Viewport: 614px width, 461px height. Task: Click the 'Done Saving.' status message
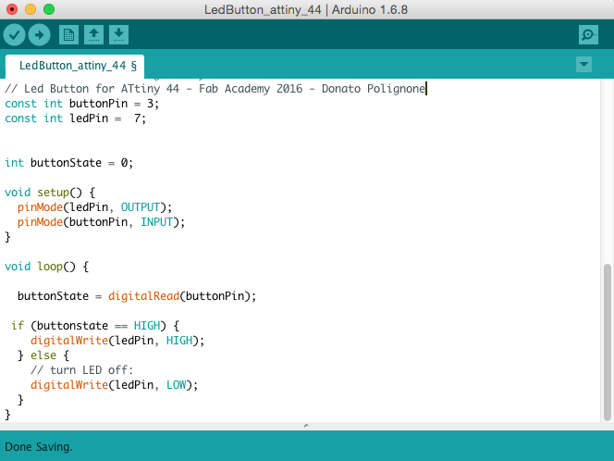click(39, 447)
